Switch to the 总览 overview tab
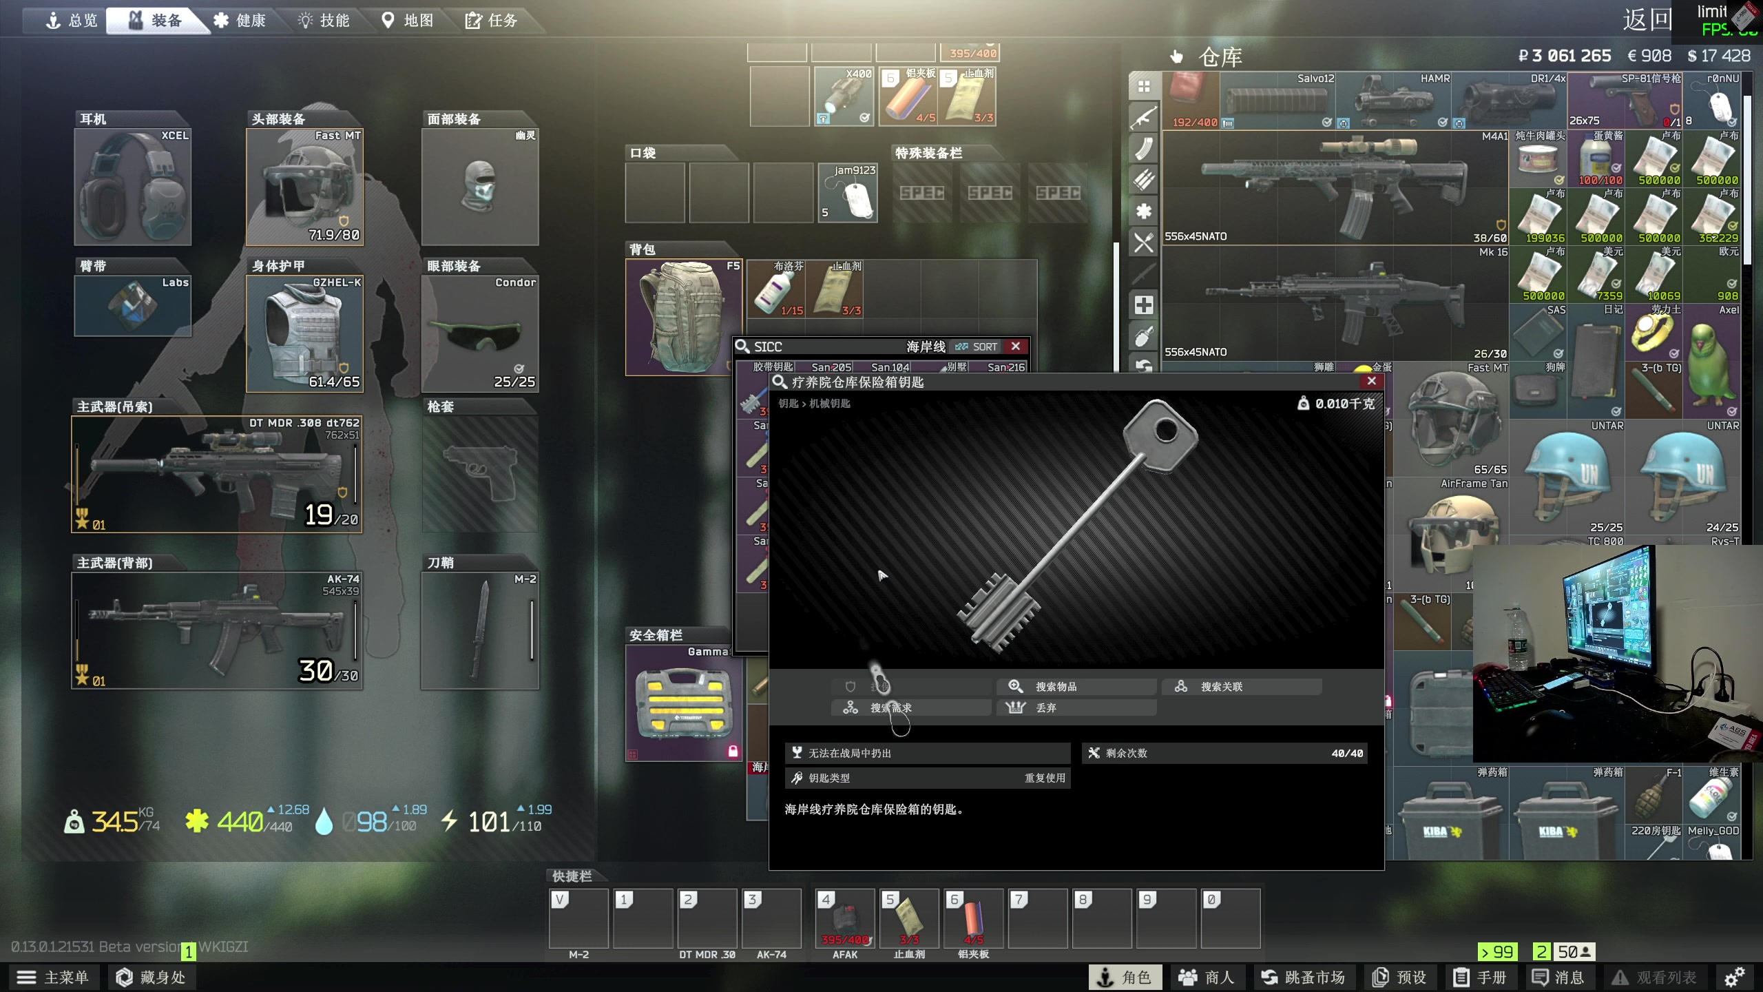This screenshot has height=992, width=1763. click(72, 21)
